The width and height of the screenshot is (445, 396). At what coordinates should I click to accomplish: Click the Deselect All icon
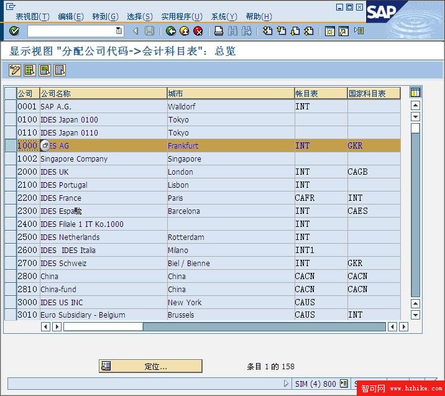[60, 70]
